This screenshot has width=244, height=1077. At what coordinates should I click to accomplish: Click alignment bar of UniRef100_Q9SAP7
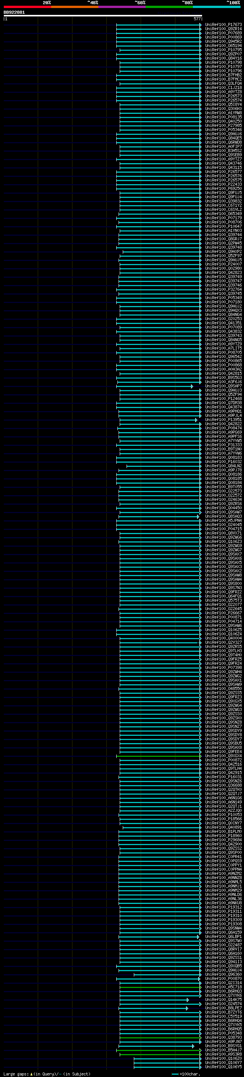point(155,386)
